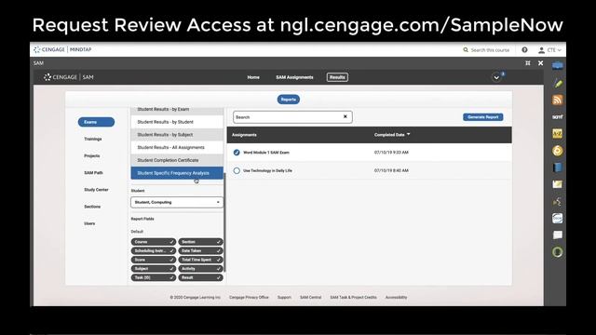Open the green circle app icon
This screenshot has height=335, width=596.
[558, 252]
